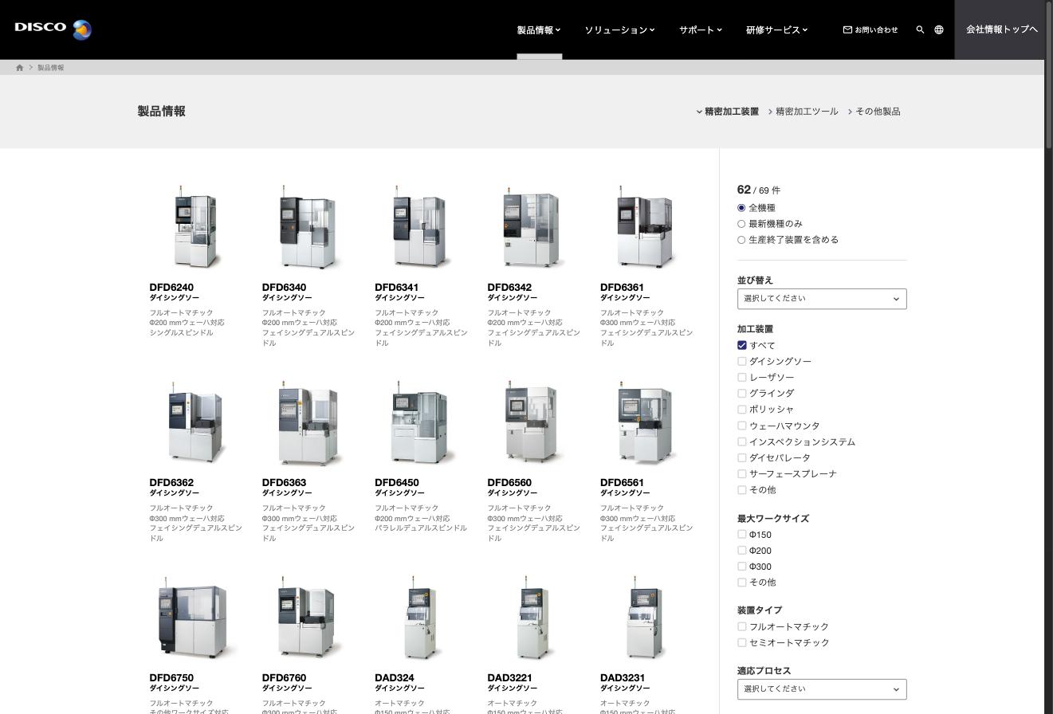This screenshot has height=714, width=1053.
Task: Check the セミオートマチック filter
Action: pos(742,642)
